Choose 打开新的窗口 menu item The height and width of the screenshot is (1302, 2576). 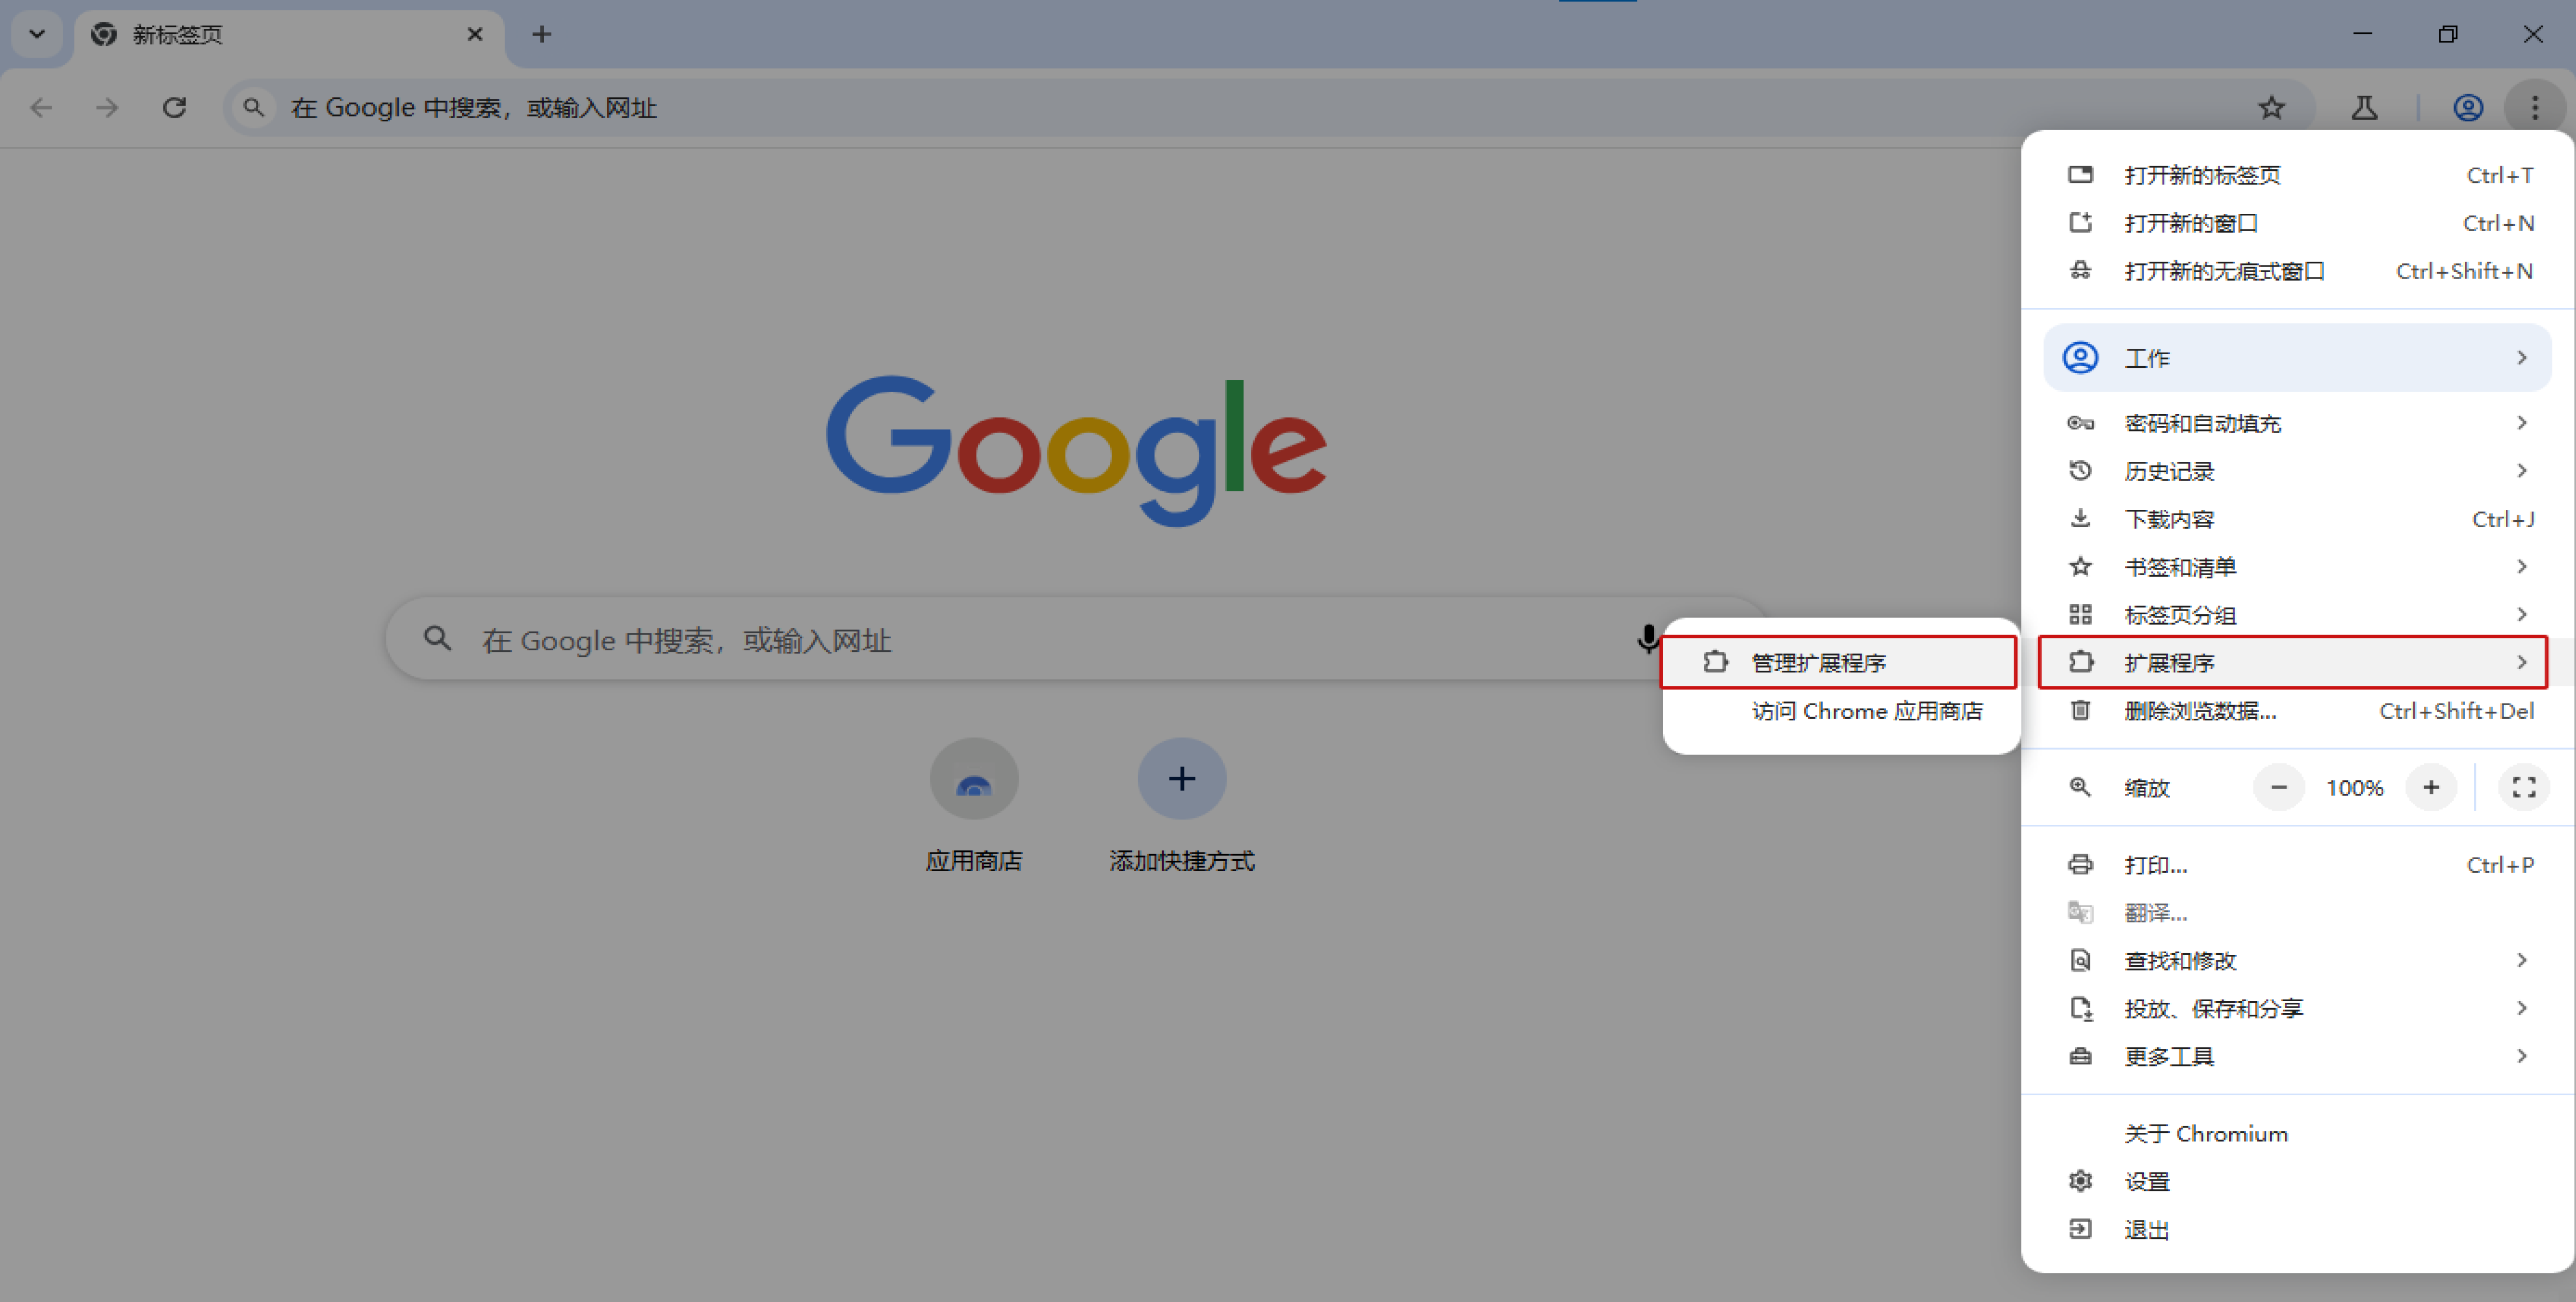click(x=2297, y=223)
